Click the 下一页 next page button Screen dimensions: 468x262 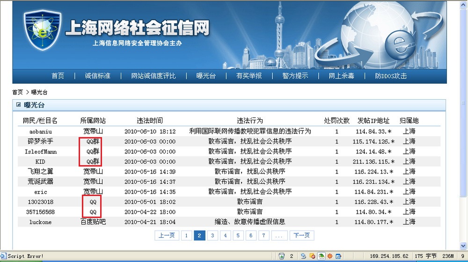[301, 235]
